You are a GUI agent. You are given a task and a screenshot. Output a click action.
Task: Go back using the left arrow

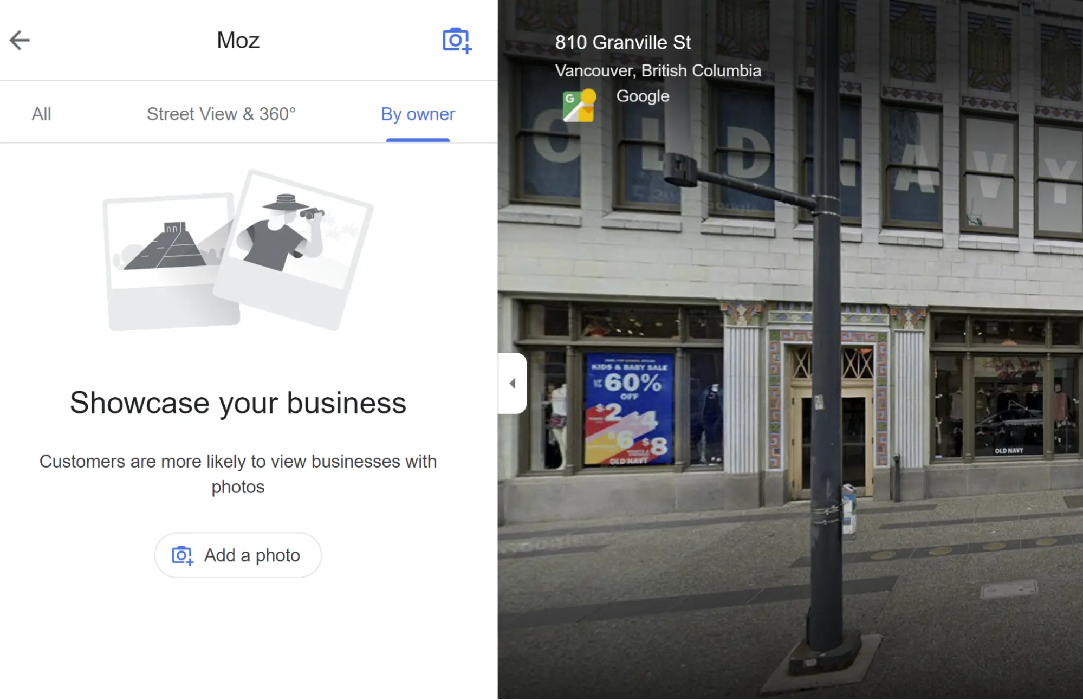[x=20, y=40]
